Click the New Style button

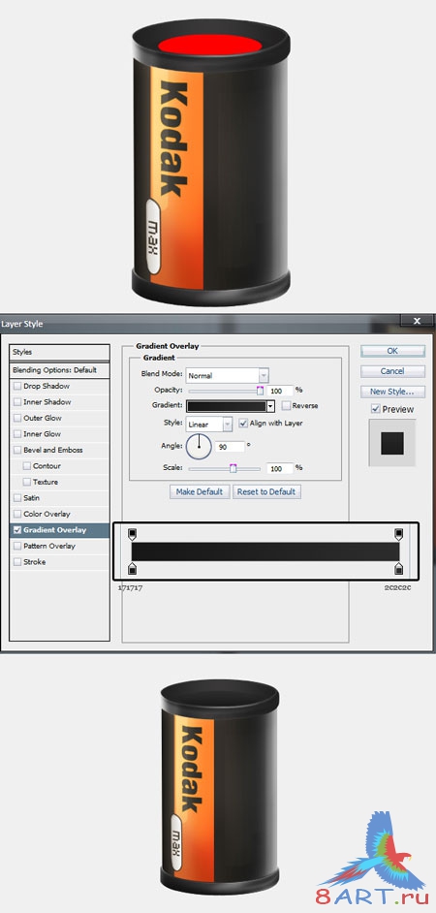point(392,392)
